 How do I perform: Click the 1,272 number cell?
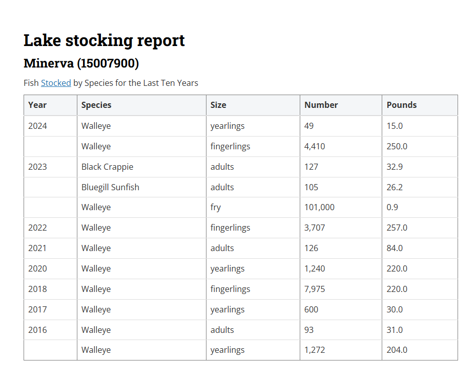click(x=315, y=350)
